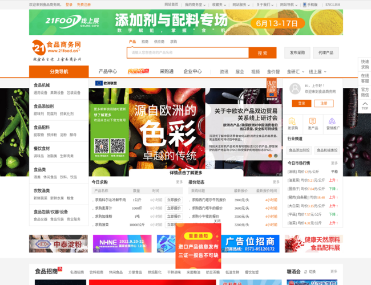Click the 代理产品 button
Viewport: 371px width, 285px height.
325,52
